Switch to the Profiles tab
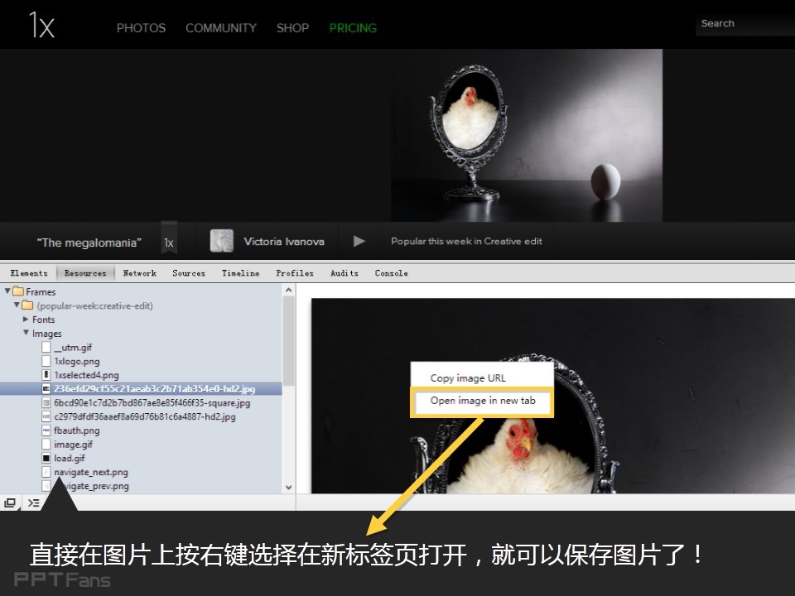 [x=295, y=273]
